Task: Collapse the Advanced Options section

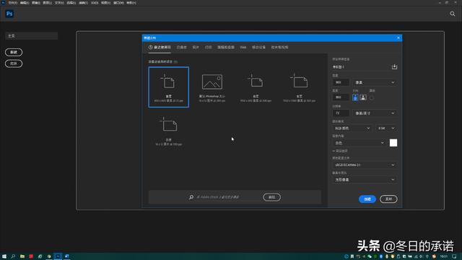Action: (340, 151)
